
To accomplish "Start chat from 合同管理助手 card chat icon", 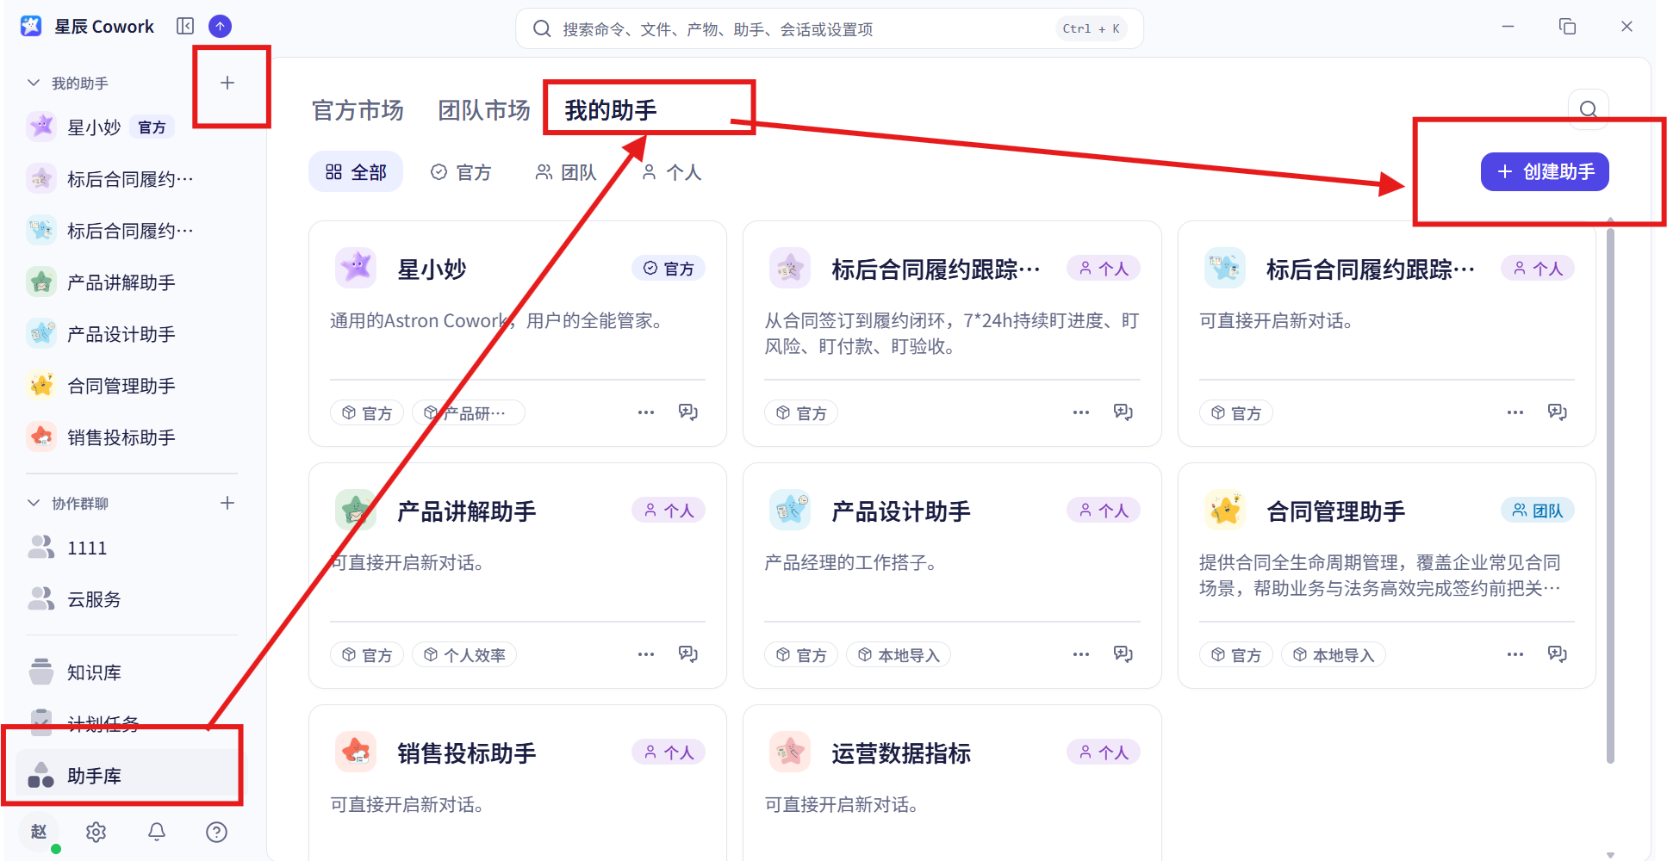I will [1558, 654].
